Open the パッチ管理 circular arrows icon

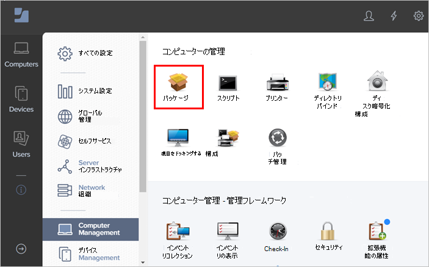[x=278, y=137]
